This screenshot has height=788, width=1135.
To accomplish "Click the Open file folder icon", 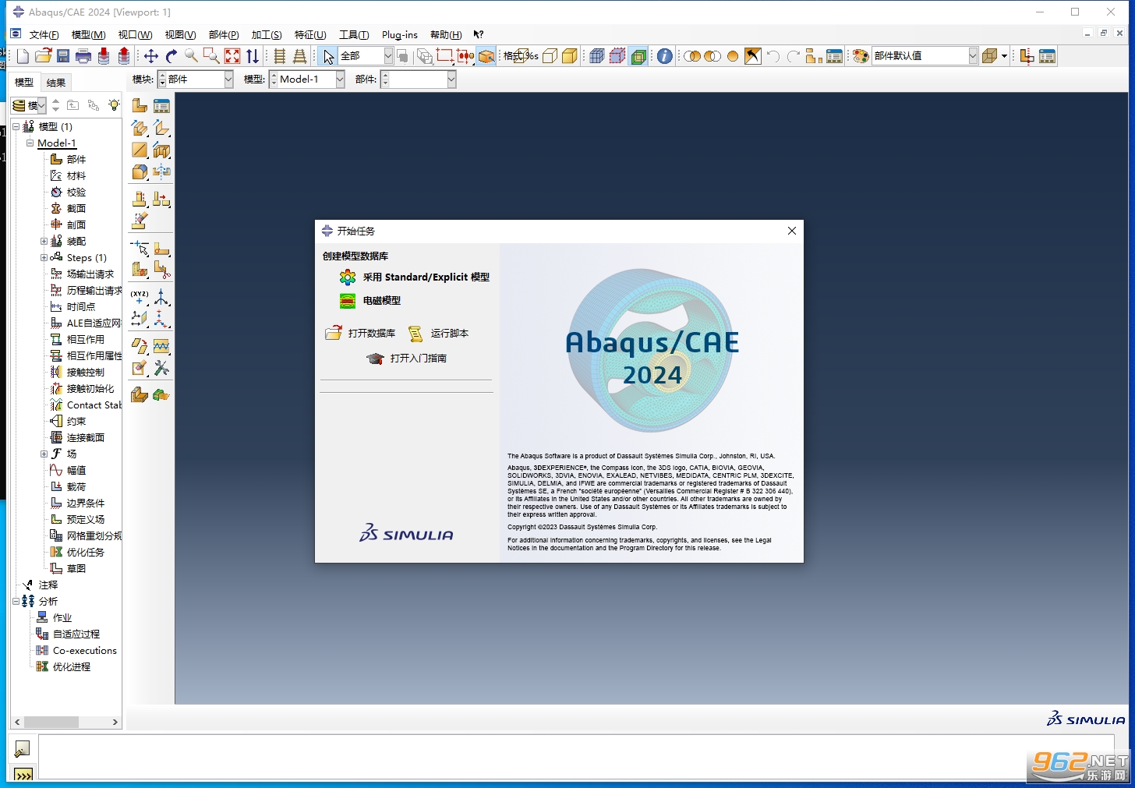I will click(43, 56).
